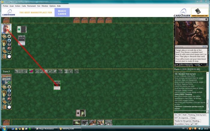Click your blue mana droplet symbol

point(9,91)
